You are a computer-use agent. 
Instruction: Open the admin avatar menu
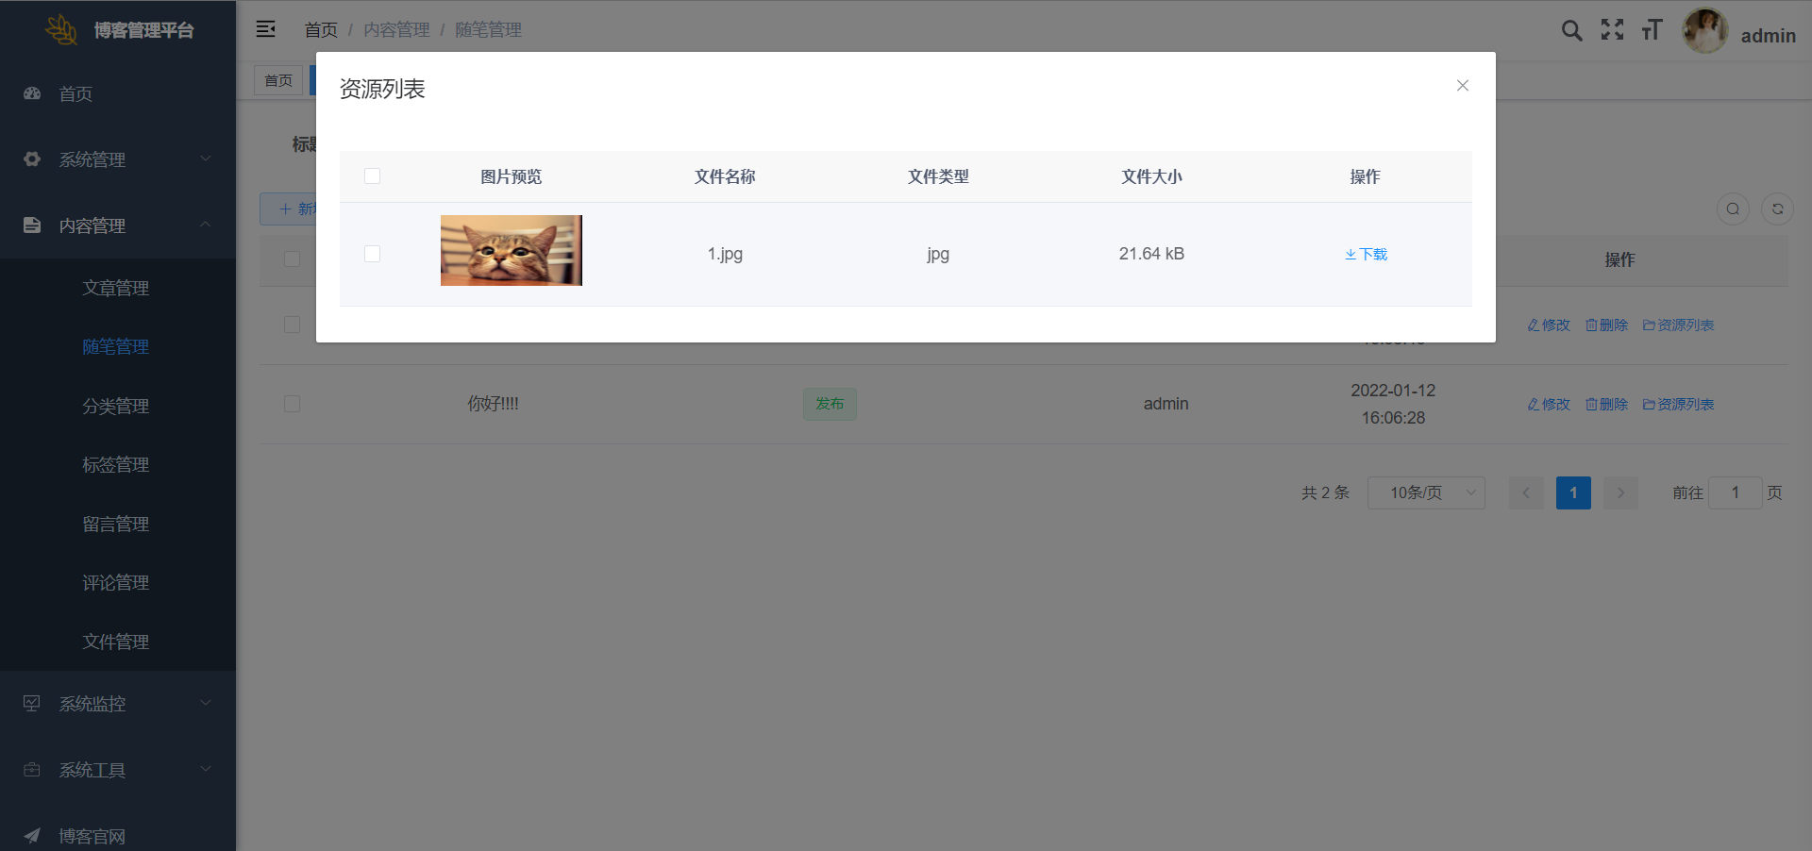pyautogui.click(x=1704, y=31)
